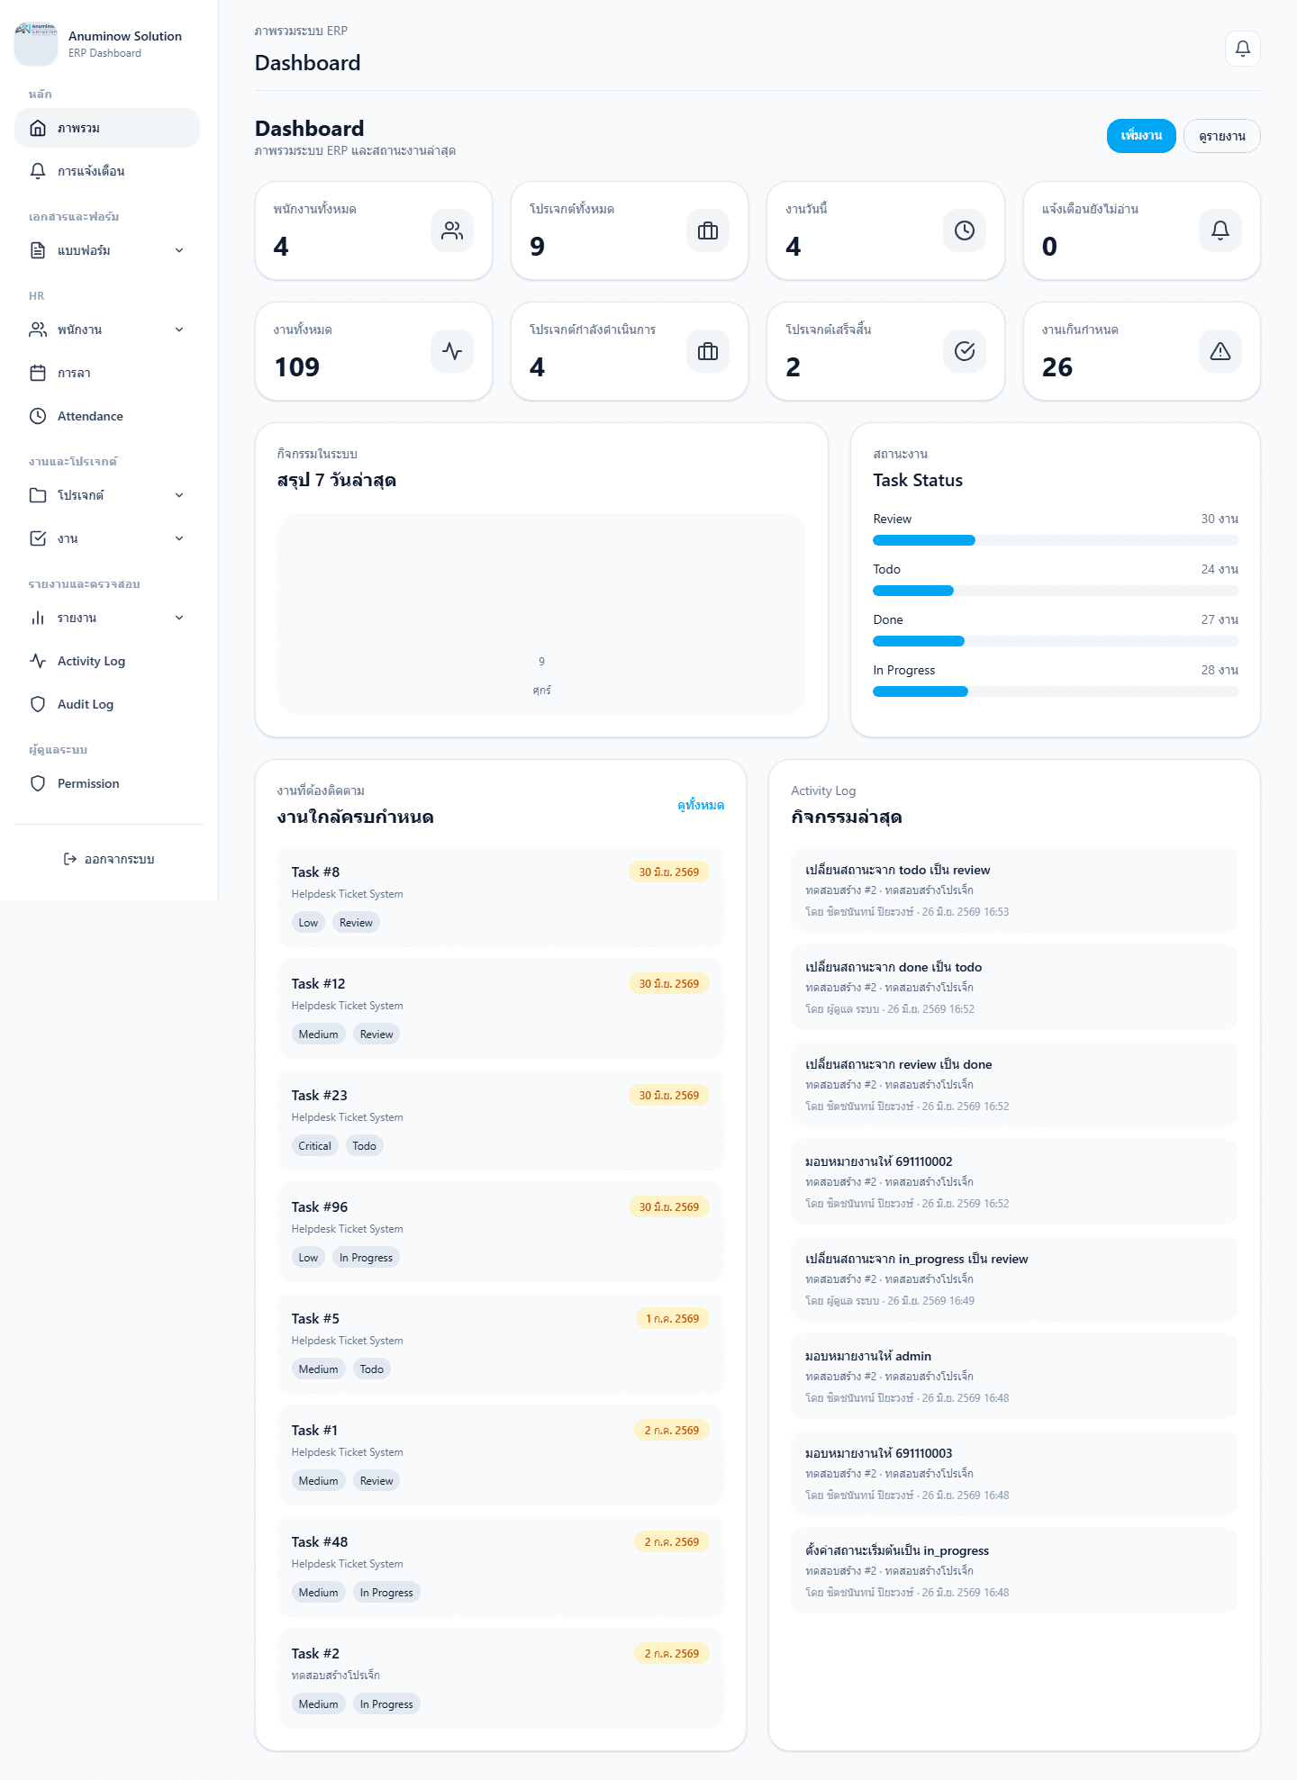Click users icon on พนักงานทั้งหมด card
Viewport: 1297px width, 1780px height.
[452, 230]
